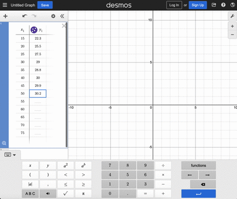This screenshot has width=237, height=199.
Task: Open the hamburger menu
Action: click(x=5, y=5)
